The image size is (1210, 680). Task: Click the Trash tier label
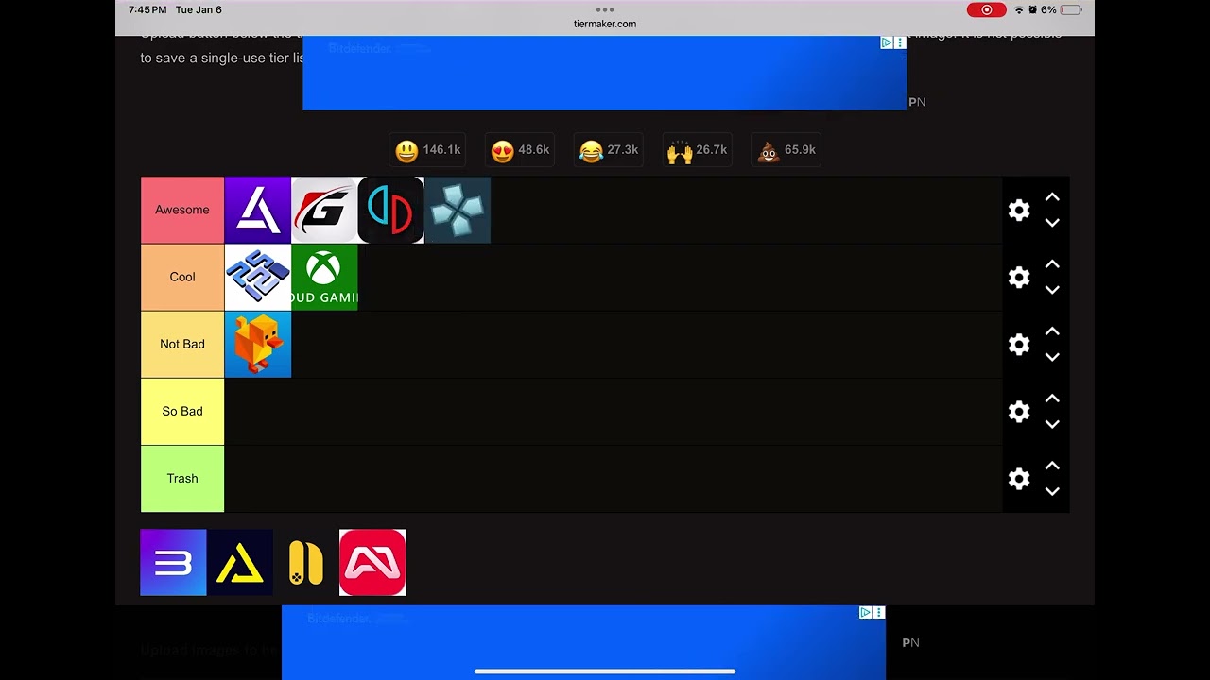pyautogui.click(x=182, y=478)
